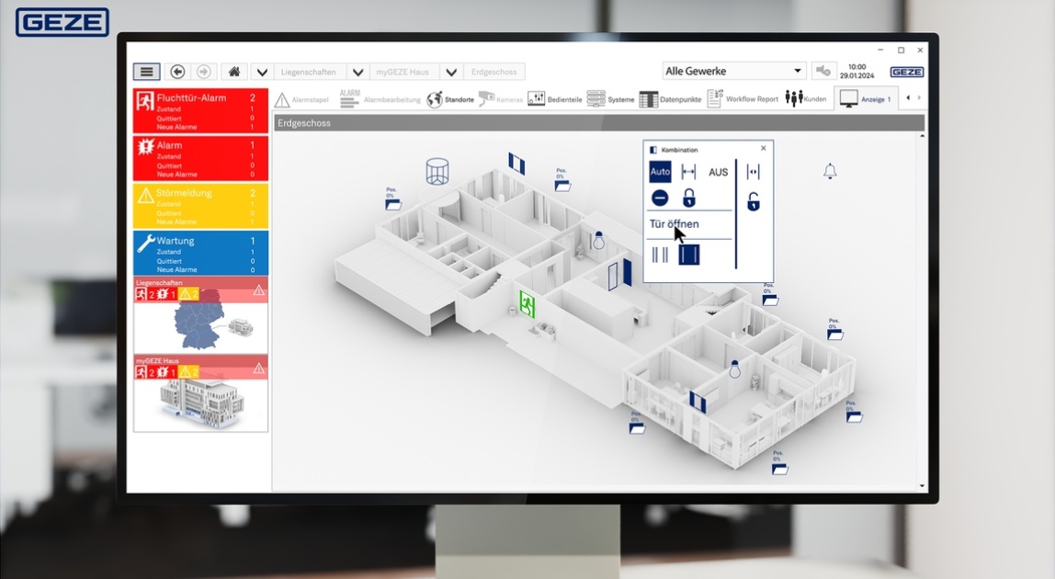Set door mode to AUS
1055x579 pixels.
tap(718, 173)
